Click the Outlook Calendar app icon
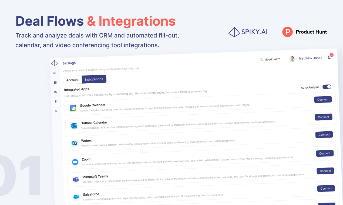343x205 pixels. 74,126
